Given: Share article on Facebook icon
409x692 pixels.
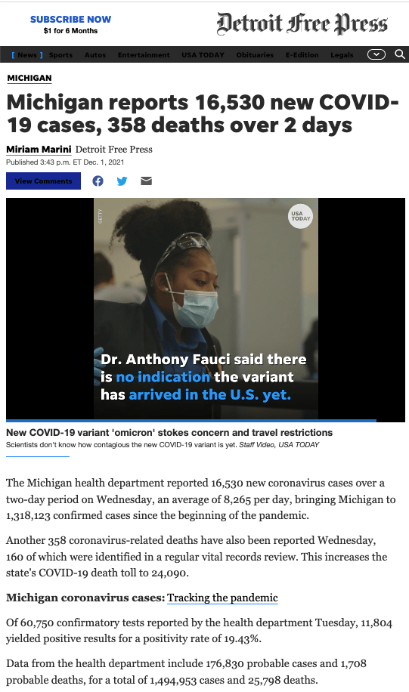Looking at the screenshot, I should pyautogui.click(x=98, y=181).
